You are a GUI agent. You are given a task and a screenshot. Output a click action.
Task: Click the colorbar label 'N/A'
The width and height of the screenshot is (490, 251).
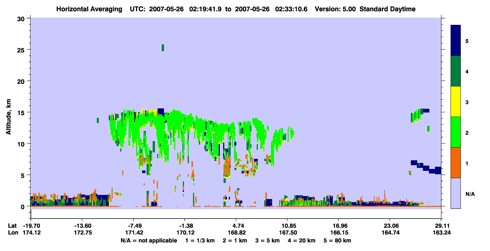[x=470, y=194]
